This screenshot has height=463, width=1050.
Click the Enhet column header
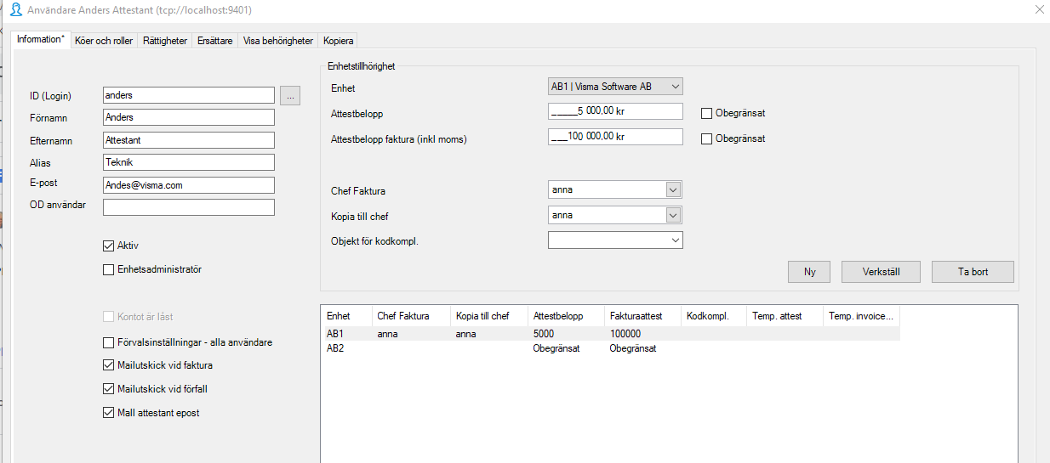347,316
